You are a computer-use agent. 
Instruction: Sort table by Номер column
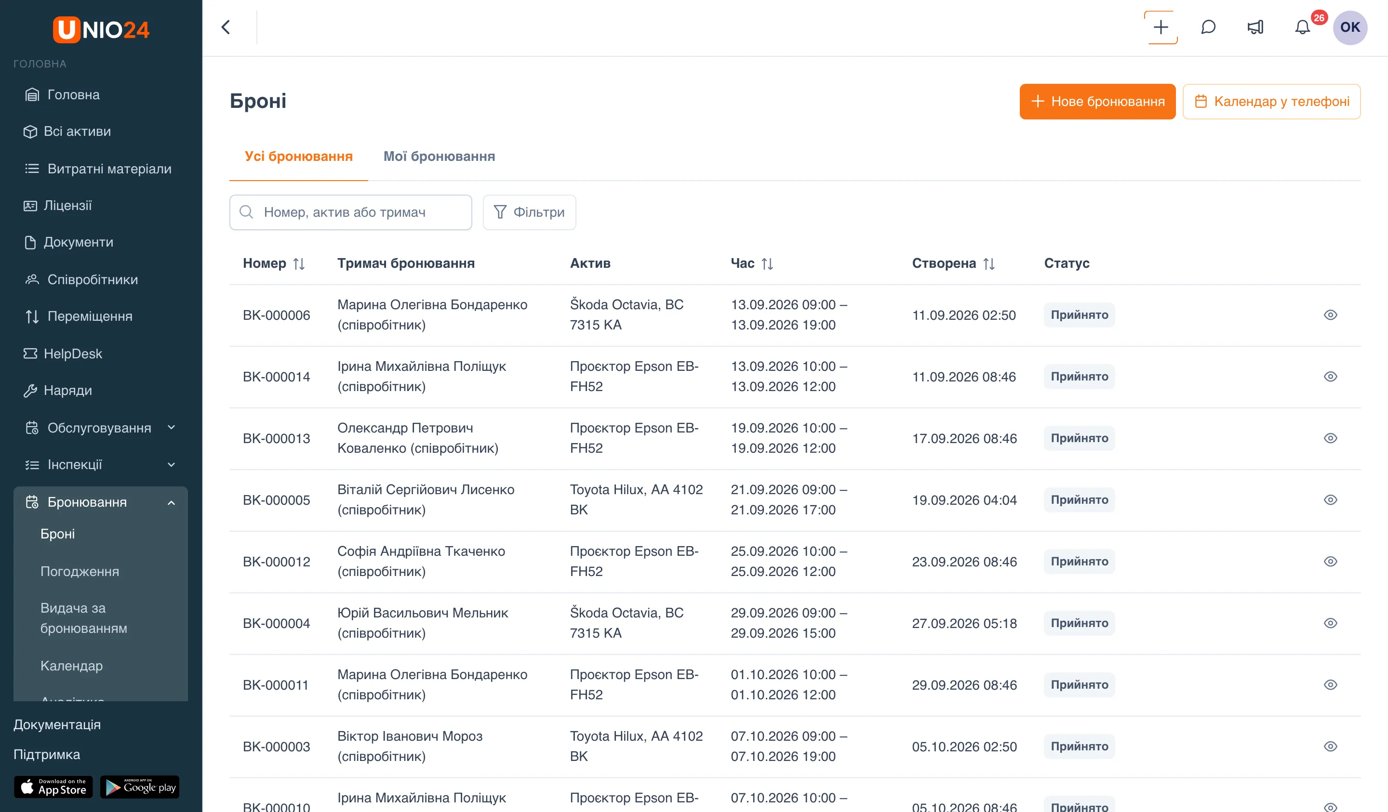pyautogui.click(x=298, y=264)
